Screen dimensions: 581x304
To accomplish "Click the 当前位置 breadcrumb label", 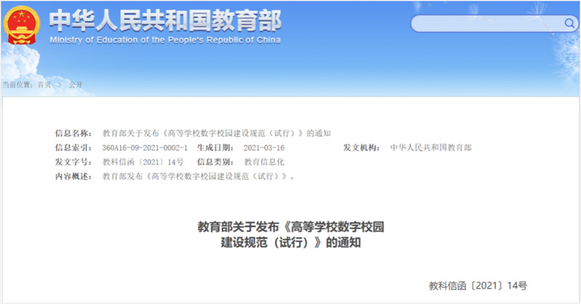I will pos(17,85).
